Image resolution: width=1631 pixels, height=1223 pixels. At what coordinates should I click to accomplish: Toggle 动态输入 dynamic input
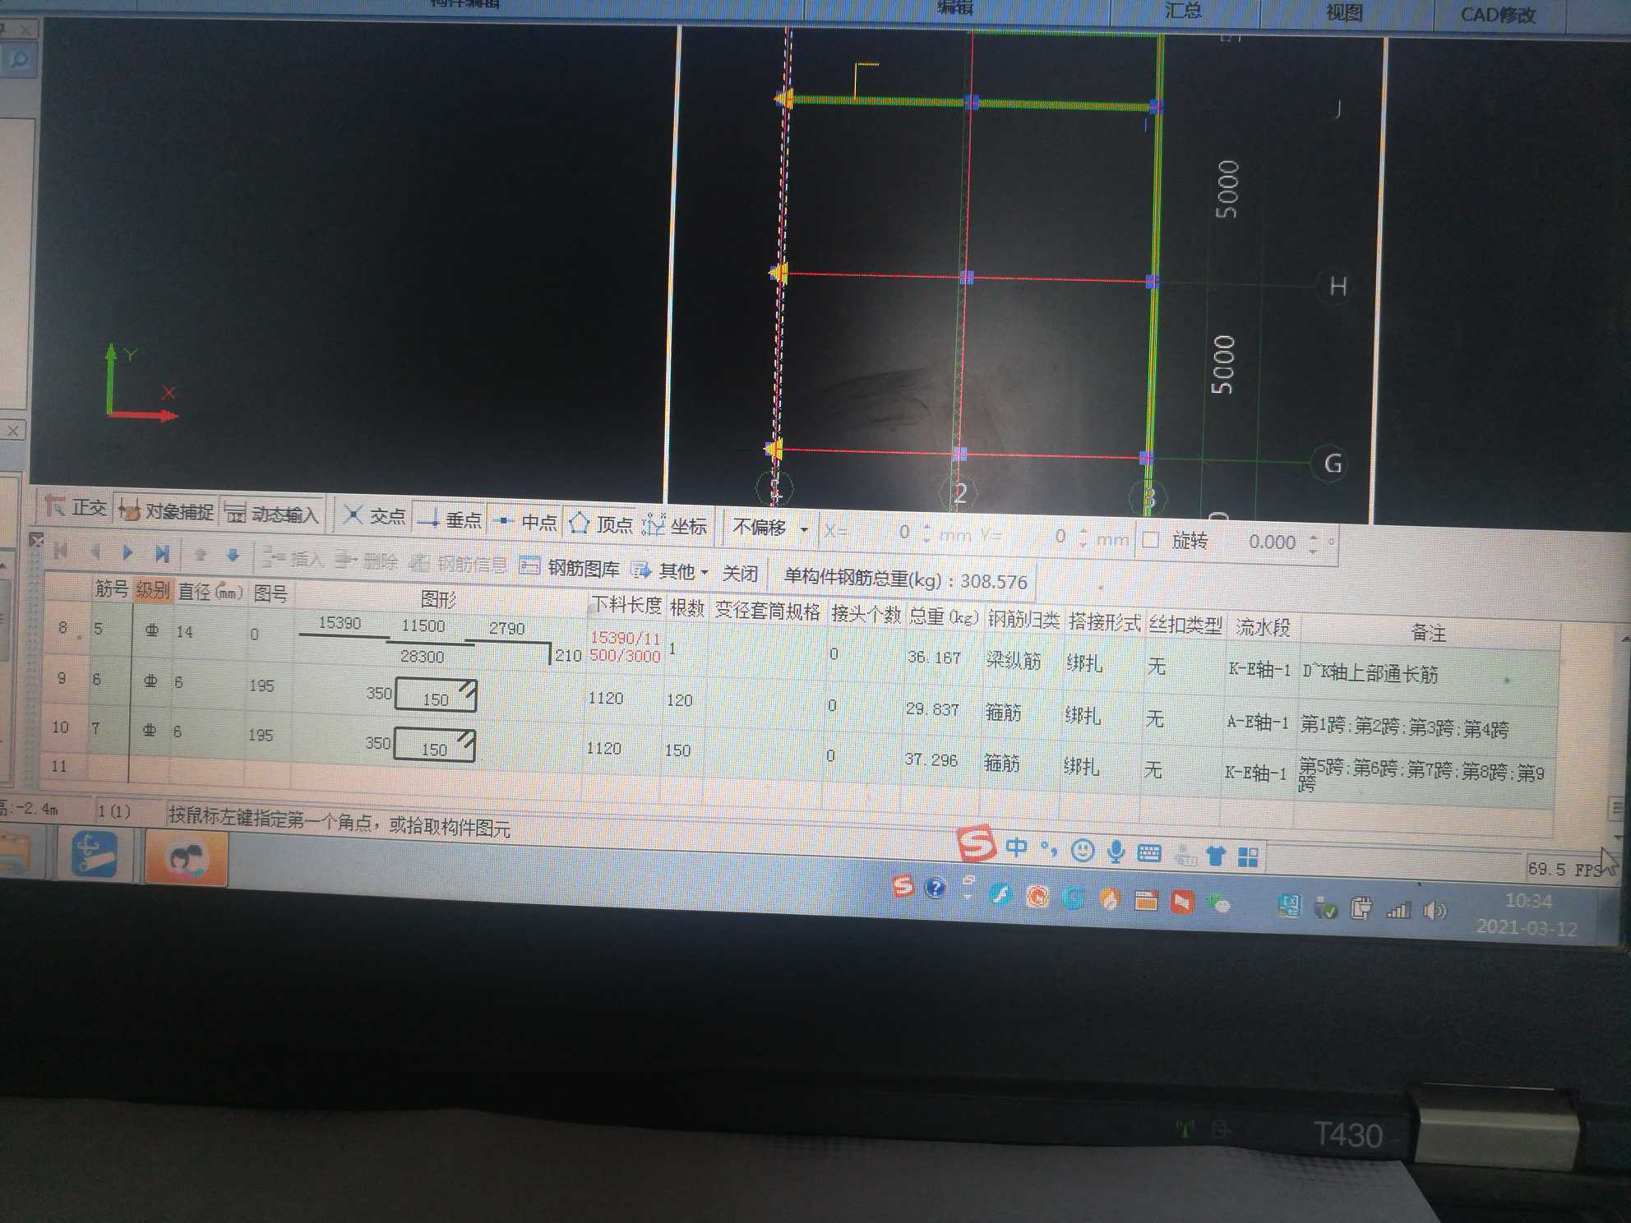pyautogui.click(x=270, y=514)
